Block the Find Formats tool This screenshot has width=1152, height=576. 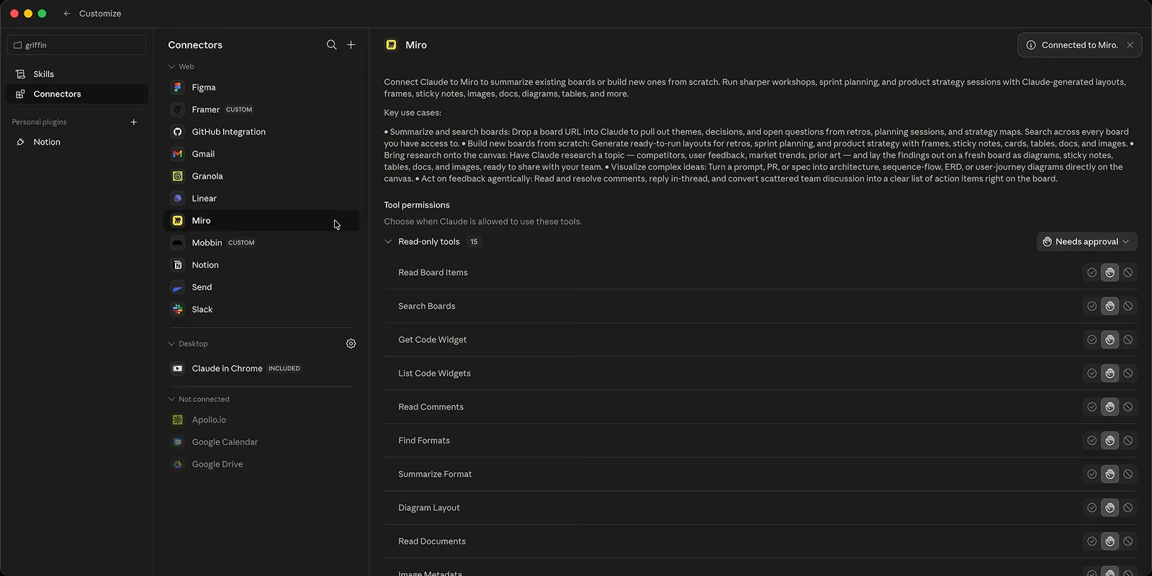[1128, 441]
